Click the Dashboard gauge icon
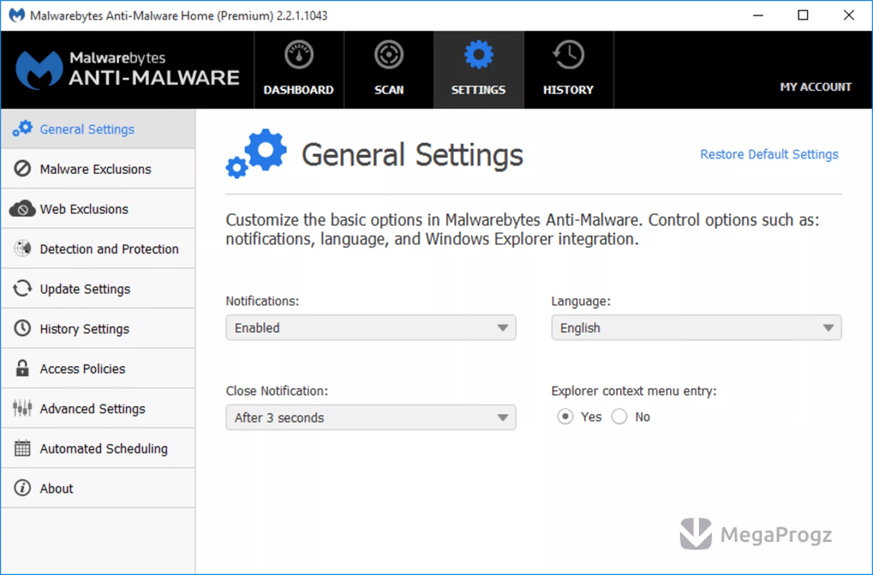 click(x=299, y=55)
